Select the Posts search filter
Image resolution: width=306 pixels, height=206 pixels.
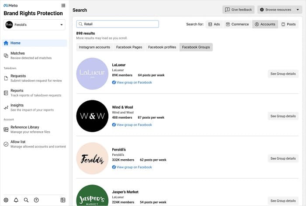point(289,24)
